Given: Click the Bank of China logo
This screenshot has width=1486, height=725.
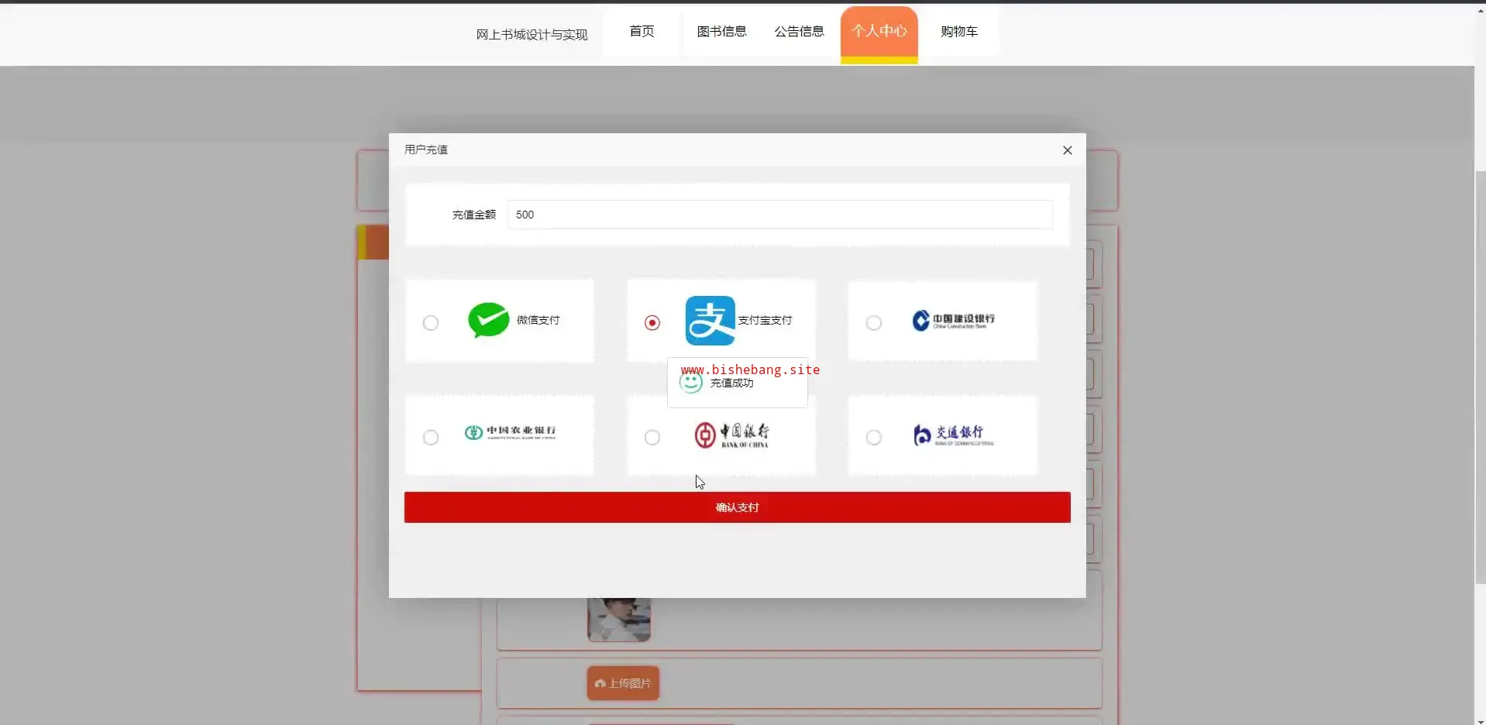Looking at the screenshot, I should point(731,435).
